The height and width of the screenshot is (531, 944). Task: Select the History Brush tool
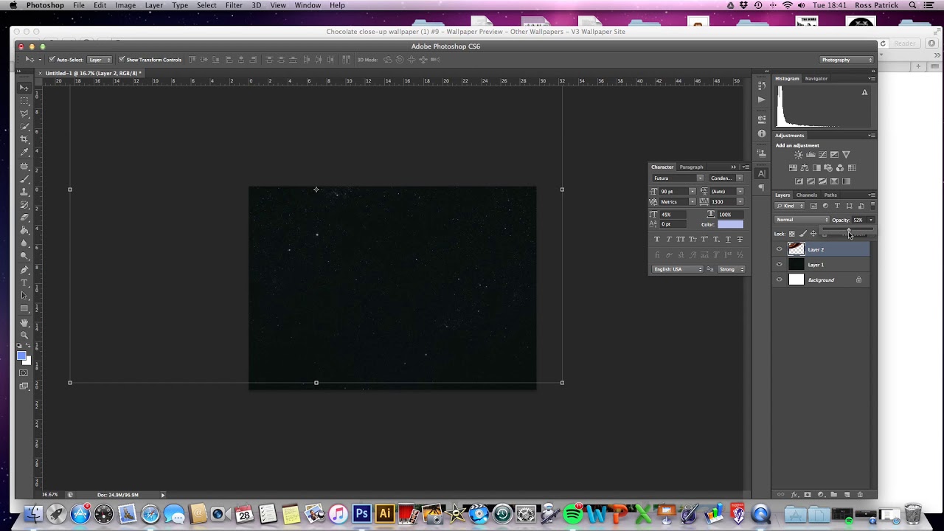(x=24, y=205)
